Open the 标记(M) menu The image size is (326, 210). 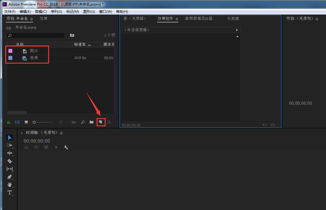click(x=73, y=12)
